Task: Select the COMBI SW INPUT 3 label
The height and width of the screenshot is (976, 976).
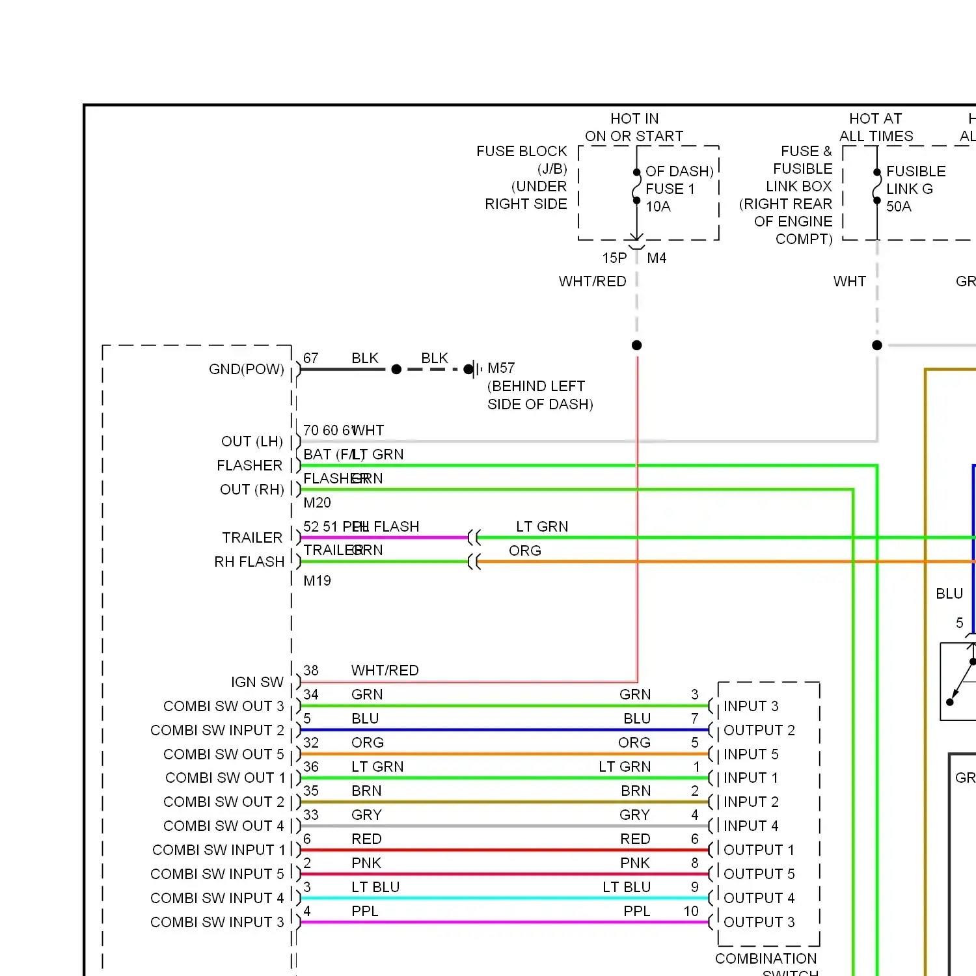Action: (x=217, y=923)
